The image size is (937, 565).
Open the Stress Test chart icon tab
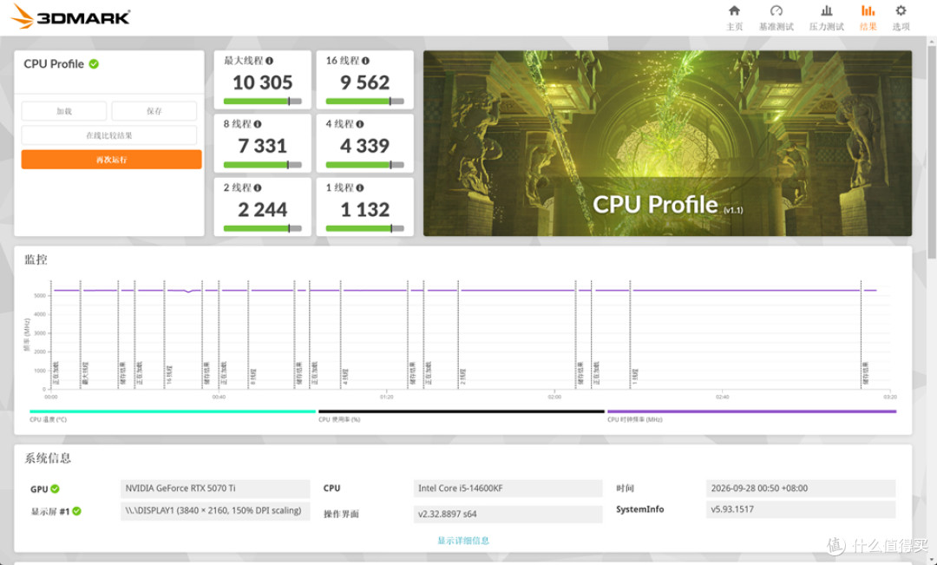(827, 10)
